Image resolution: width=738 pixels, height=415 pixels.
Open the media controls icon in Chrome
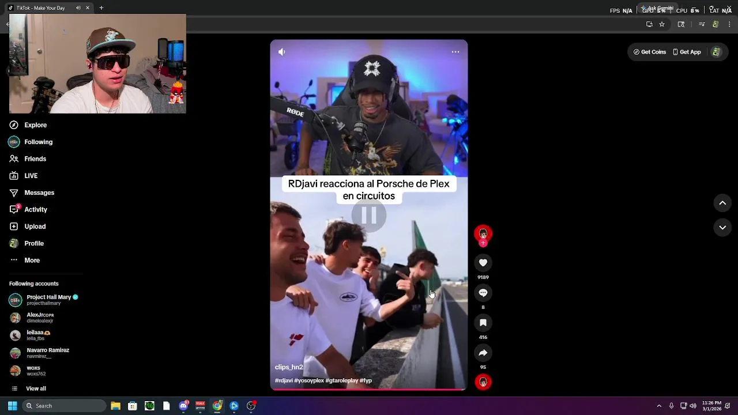[x=702, y=24]
